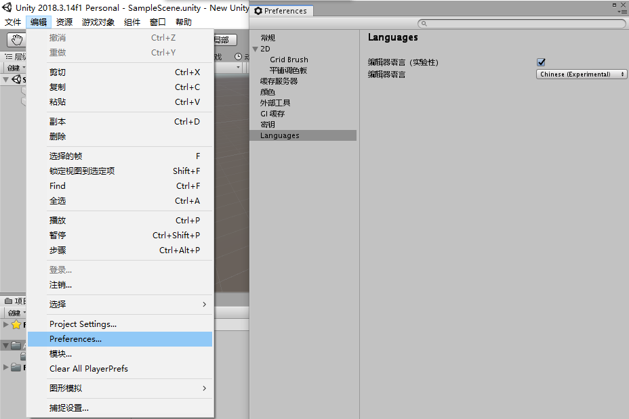629x419 pixels.
Task: Select Grid Brush in Preferences sidebar
Action: pyautogui.click(x=289, y=60)
